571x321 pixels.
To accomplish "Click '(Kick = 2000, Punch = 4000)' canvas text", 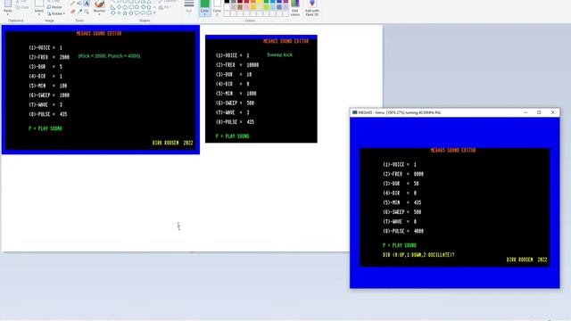I will (109, 56).
